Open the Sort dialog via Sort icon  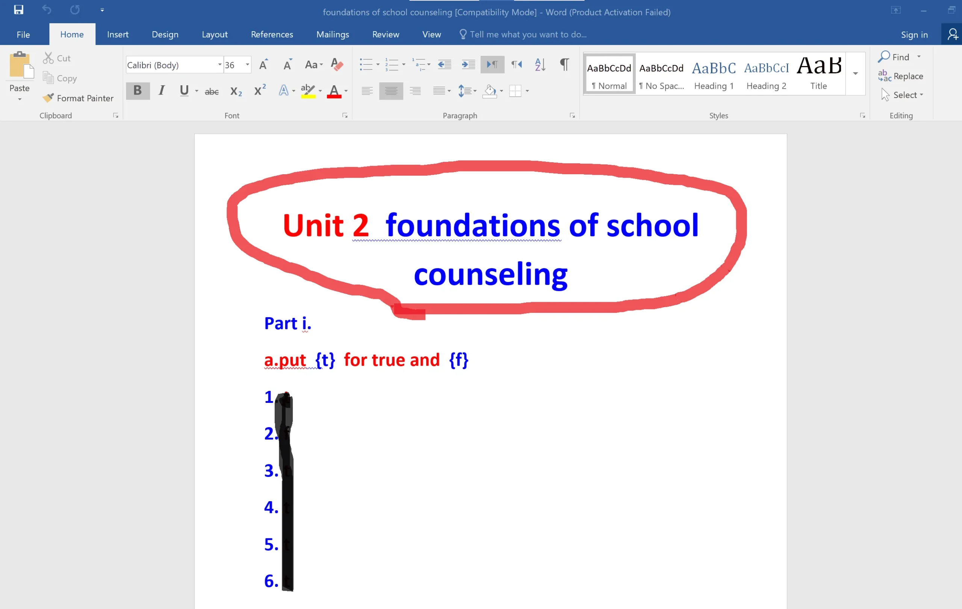tap(540, 65)
